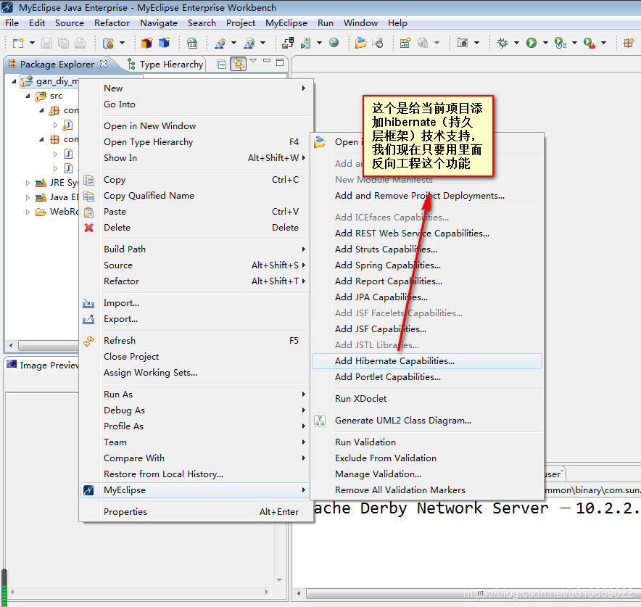Click the Run Last Tool icon
The height and width of the screenshot is (607, 641).
click(x=560, y=43)
